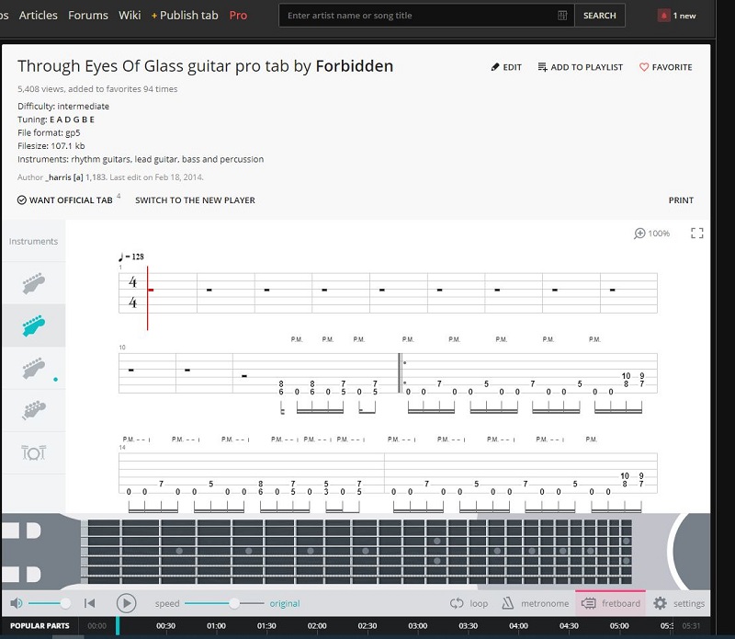Click the PRINT button
The height and width of the screenshot is (639, 735).
[x=681, y=200]
